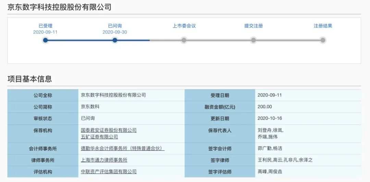
Task: Click the 高峰,周俊垚 appraisers value
Action: point(270,172)
